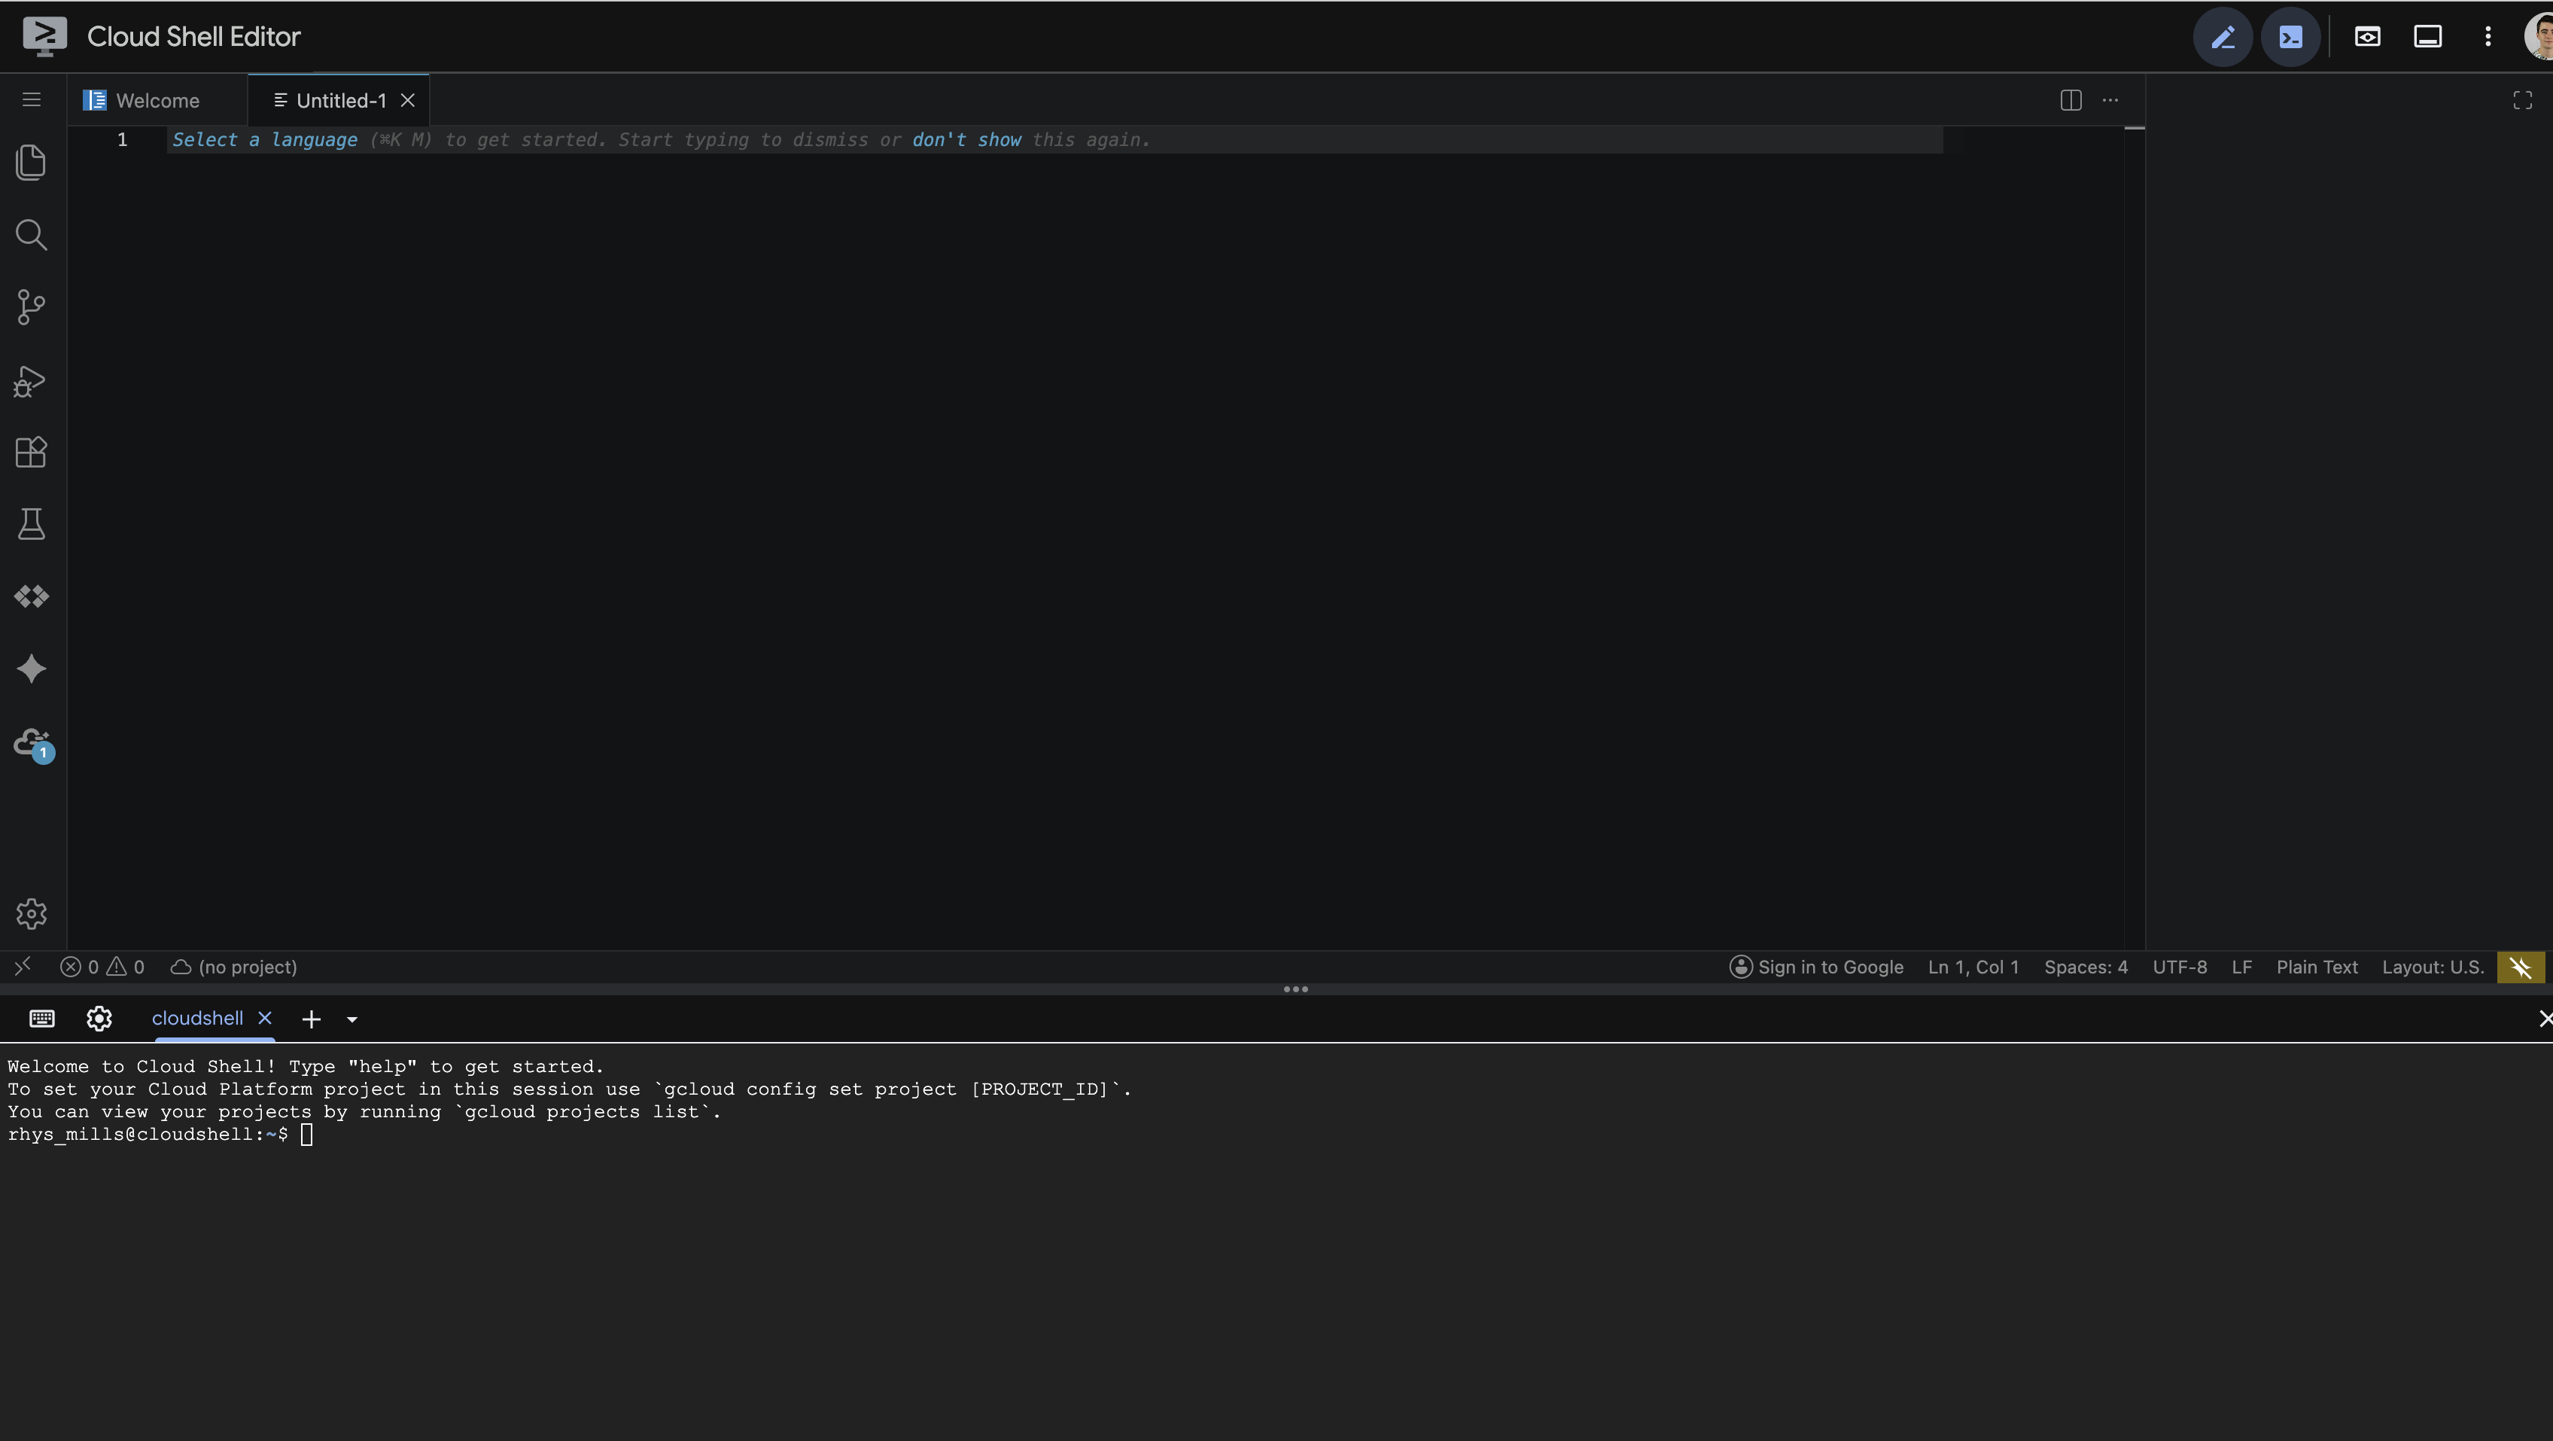Open the Search panel icon
Viewport: 2553px width, 1441px height.
[32, 235]
